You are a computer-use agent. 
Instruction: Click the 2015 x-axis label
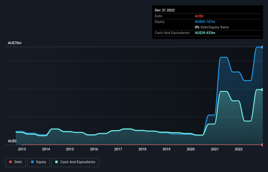click(x=70, y=149)
